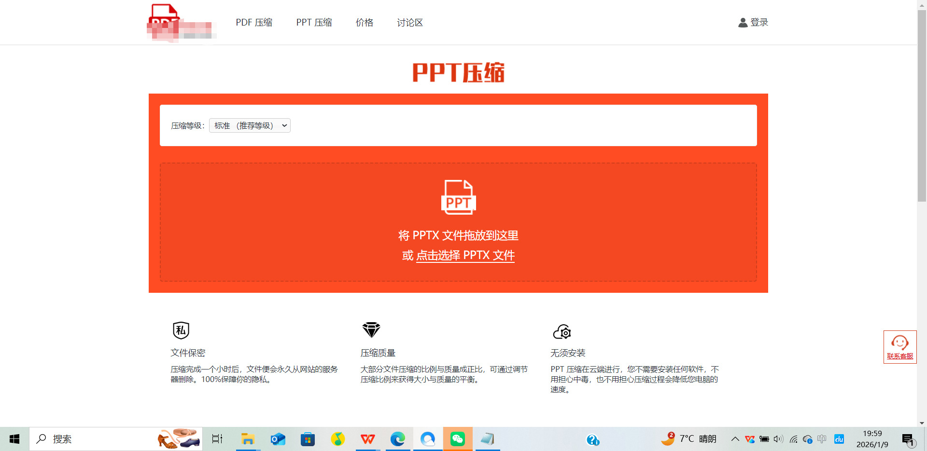The image size is (927, 451).
Task: Click the PPT file upload icon
Action: 458,197
